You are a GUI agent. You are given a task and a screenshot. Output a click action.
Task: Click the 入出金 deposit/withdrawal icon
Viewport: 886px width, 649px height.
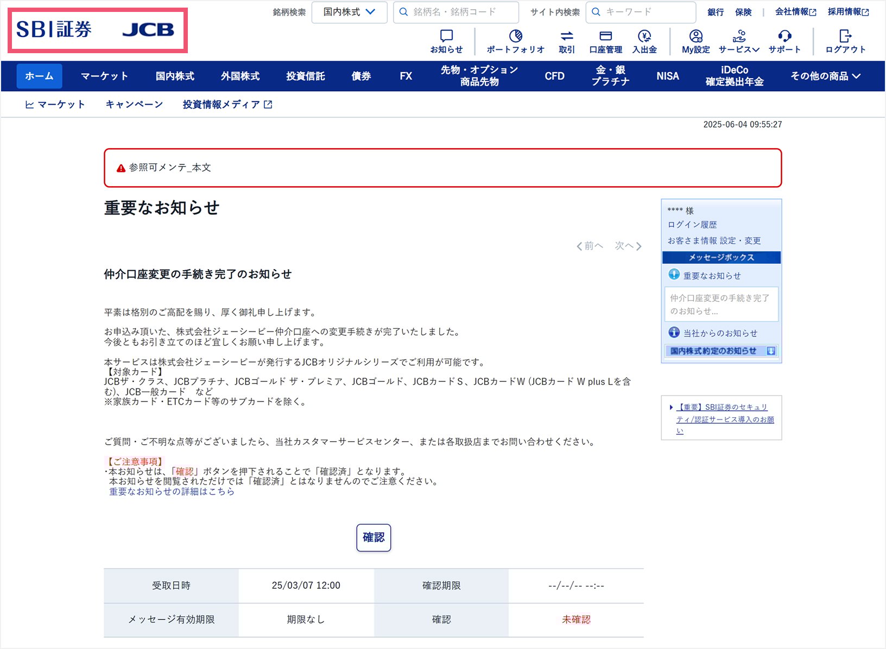point(645,36)
